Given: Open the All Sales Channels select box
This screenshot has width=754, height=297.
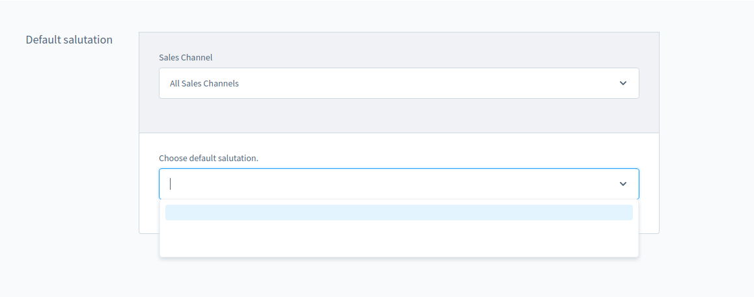Looking at the screenshot, I should [x=398, y=83].
